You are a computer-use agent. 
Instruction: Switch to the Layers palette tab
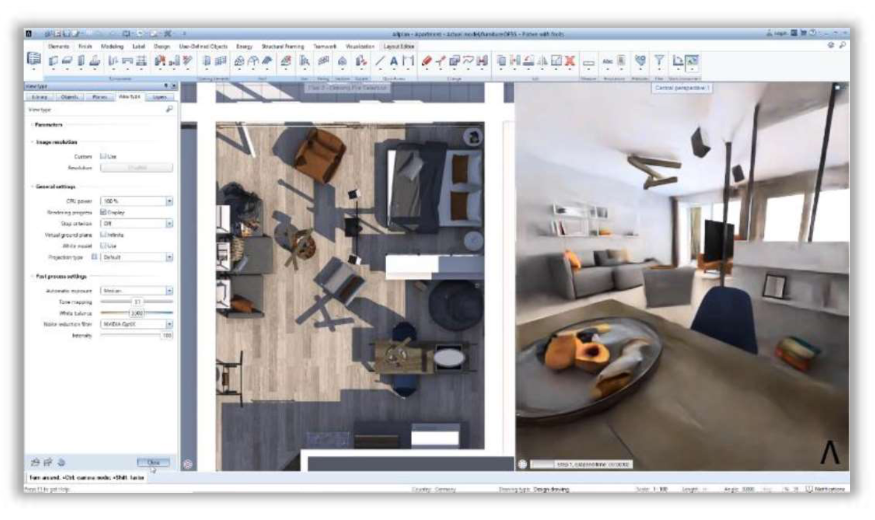point(159,97)
